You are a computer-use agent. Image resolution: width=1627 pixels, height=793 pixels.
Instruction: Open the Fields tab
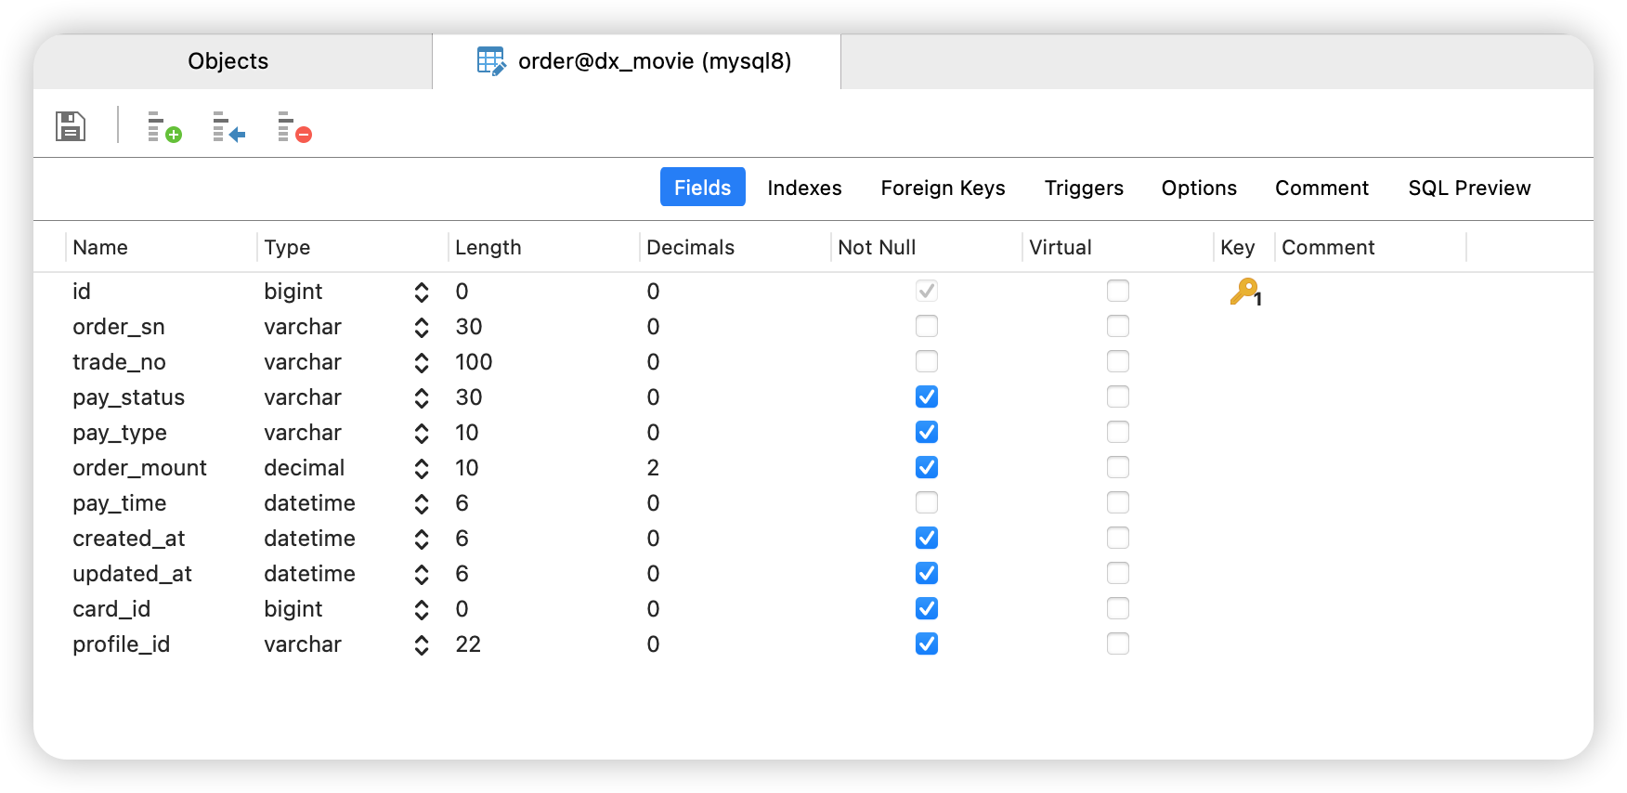[x=703, y=188]
